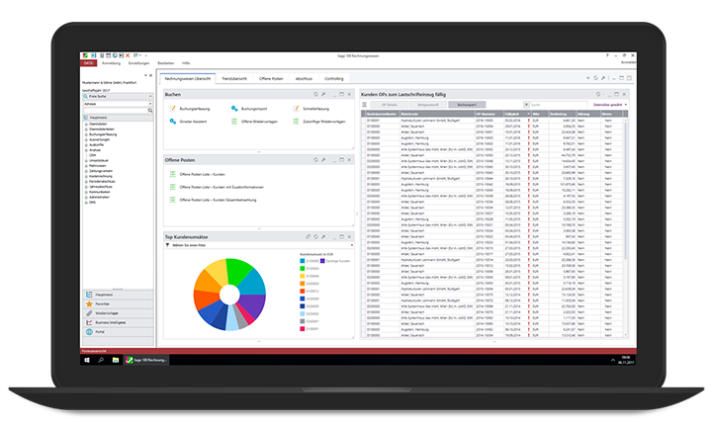Screen dimensions: 712x429
Task: Open the Favoriten sidebar section
Action: [x=118, y=304]
